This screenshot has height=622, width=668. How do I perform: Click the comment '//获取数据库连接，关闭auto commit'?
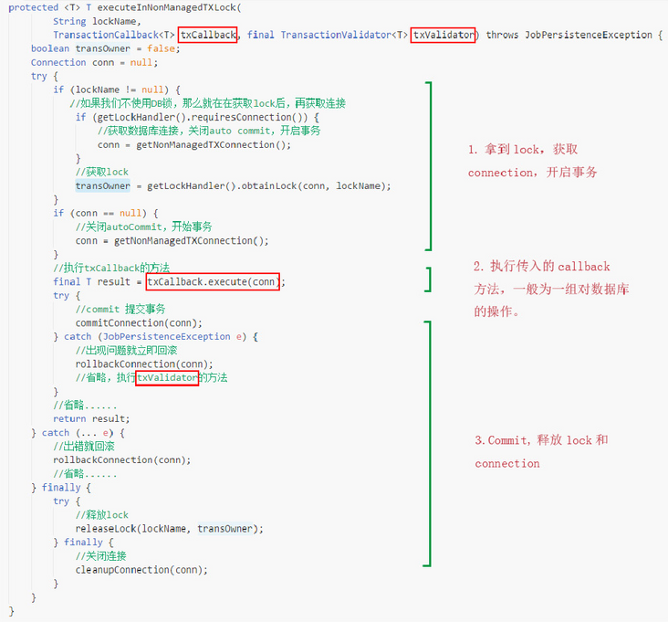point(183,131)
